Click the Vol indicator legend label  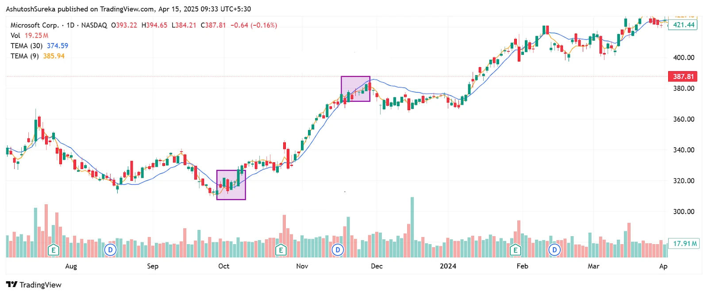click(15, 35)
